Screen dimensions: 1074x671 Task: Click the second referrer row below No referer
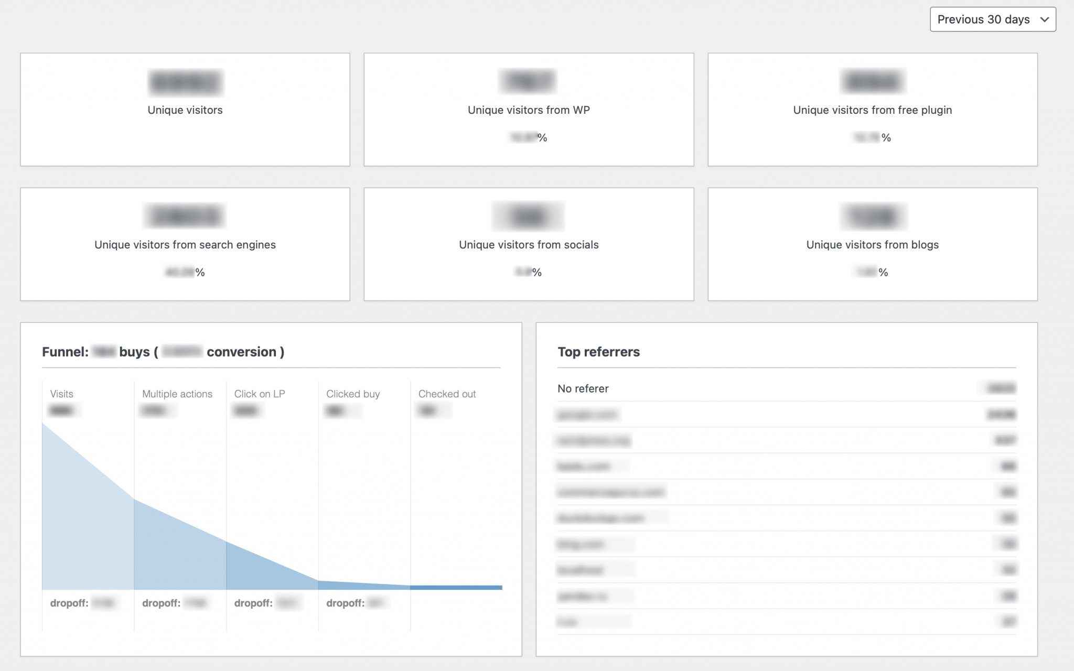[x=594, y=440]
